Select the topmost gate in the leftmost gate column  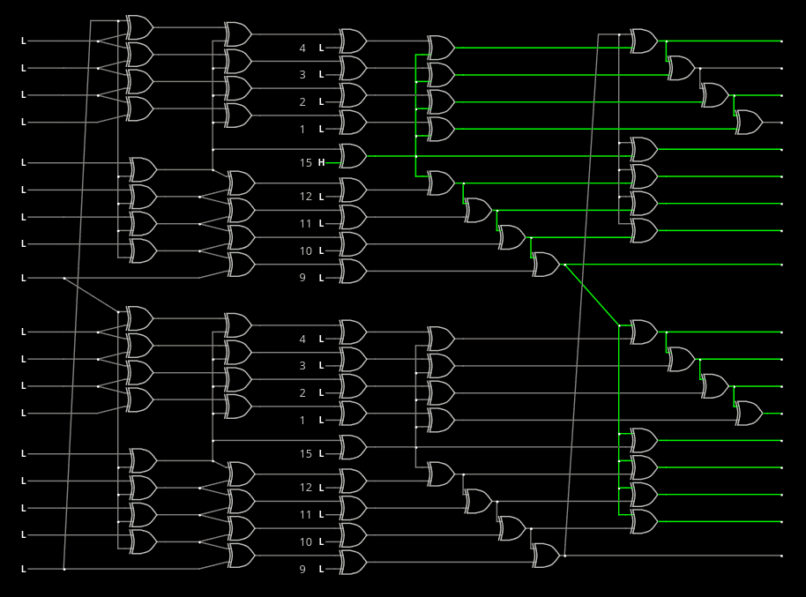click(x=140, y=27)
